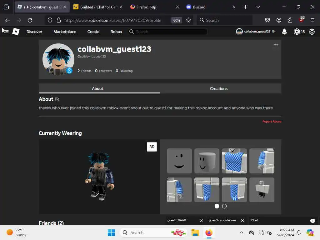
Task: Open the 80% zoom level indicator
Action: [177, 20]
